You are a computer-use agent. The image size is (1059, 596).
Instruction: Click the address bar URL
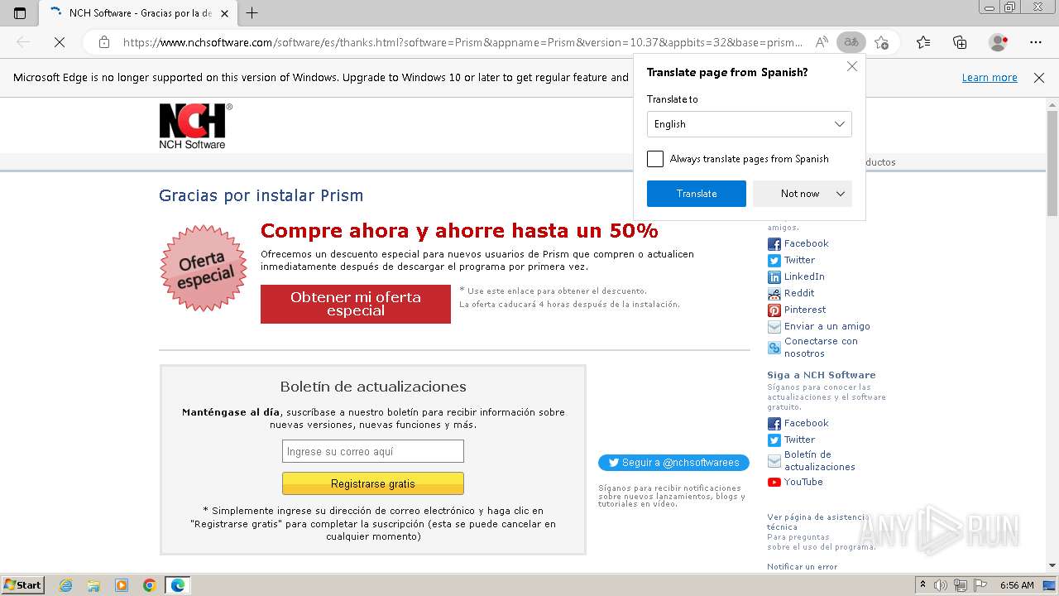tap(463, 42)
